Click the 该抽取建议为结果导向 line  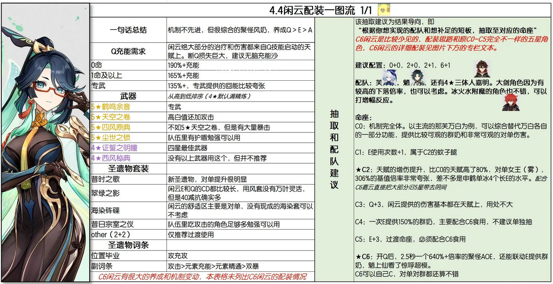click(394, 22)
